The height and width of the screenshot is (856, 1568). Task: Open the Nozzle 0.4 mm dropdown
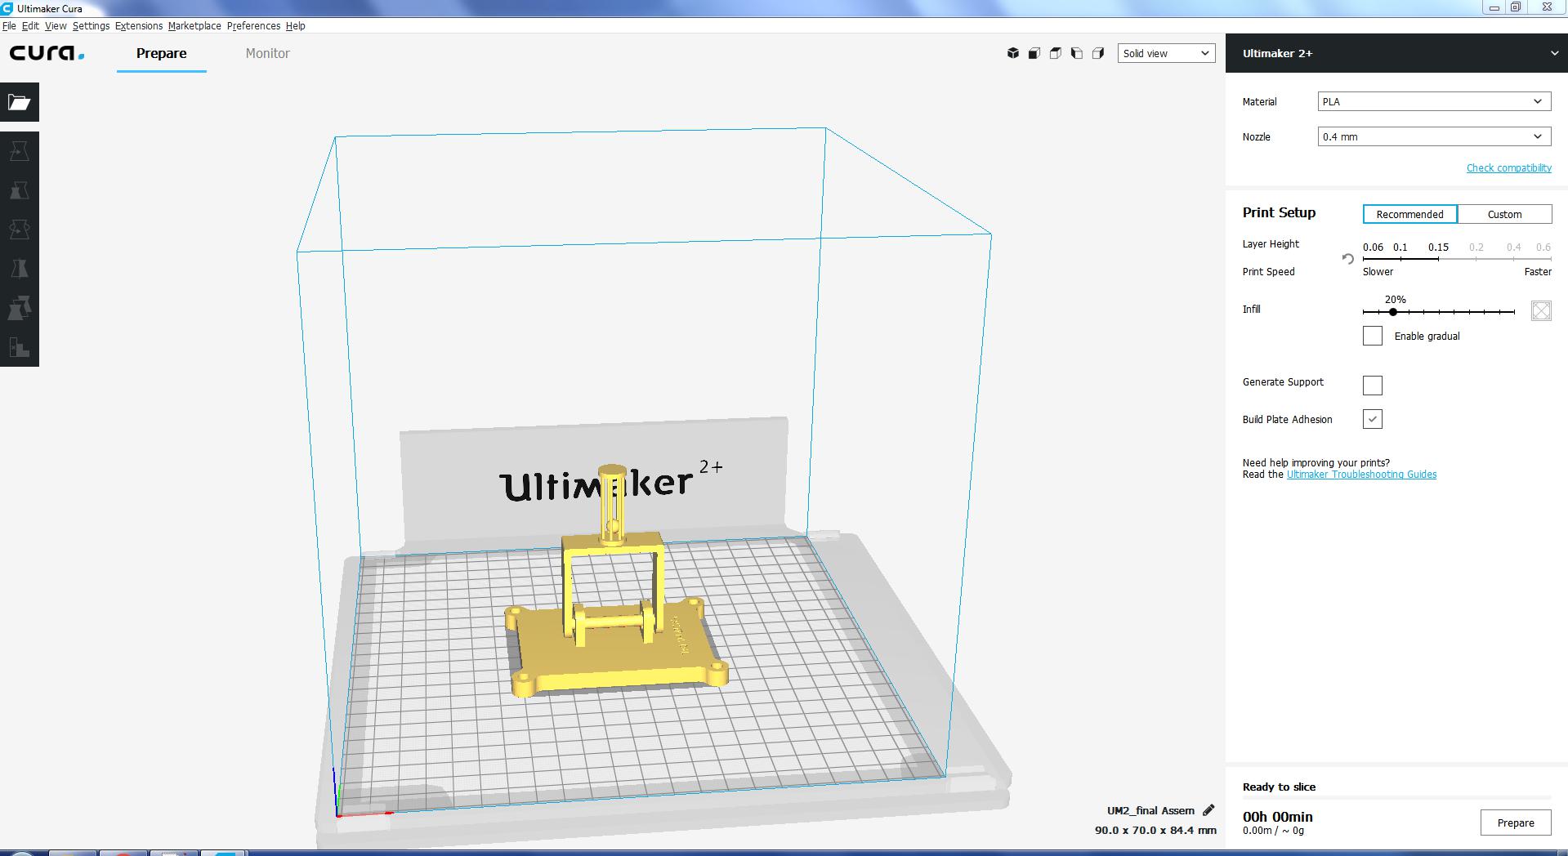(1434, 136)
